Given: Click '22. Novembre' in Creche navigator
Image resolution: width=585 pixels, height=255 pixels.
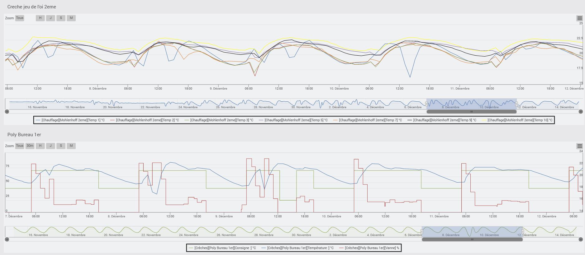Looking at the screenshot, I should point(150,107).
